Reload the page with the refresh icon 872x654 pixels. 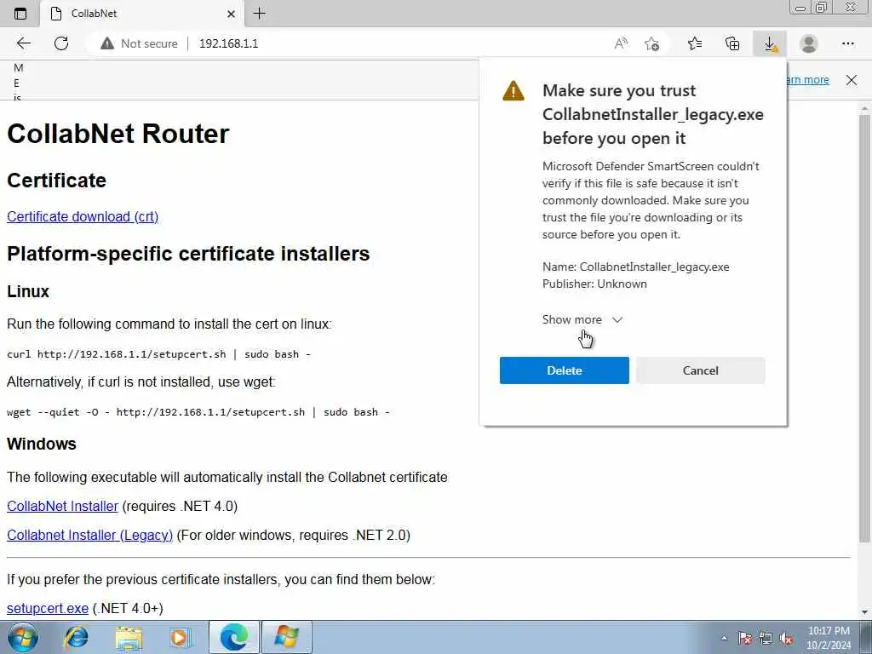(61, 43)
